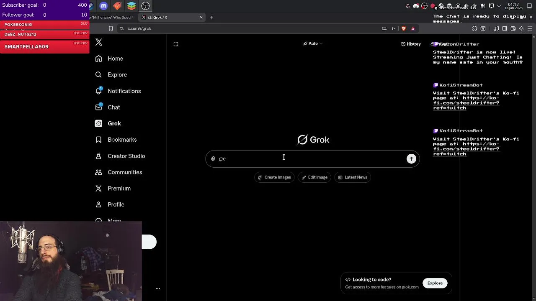Viewport: 536px width, 301px height.
Task: Toggle Grok fullscreen expand icon
Action: coord(176,44)
